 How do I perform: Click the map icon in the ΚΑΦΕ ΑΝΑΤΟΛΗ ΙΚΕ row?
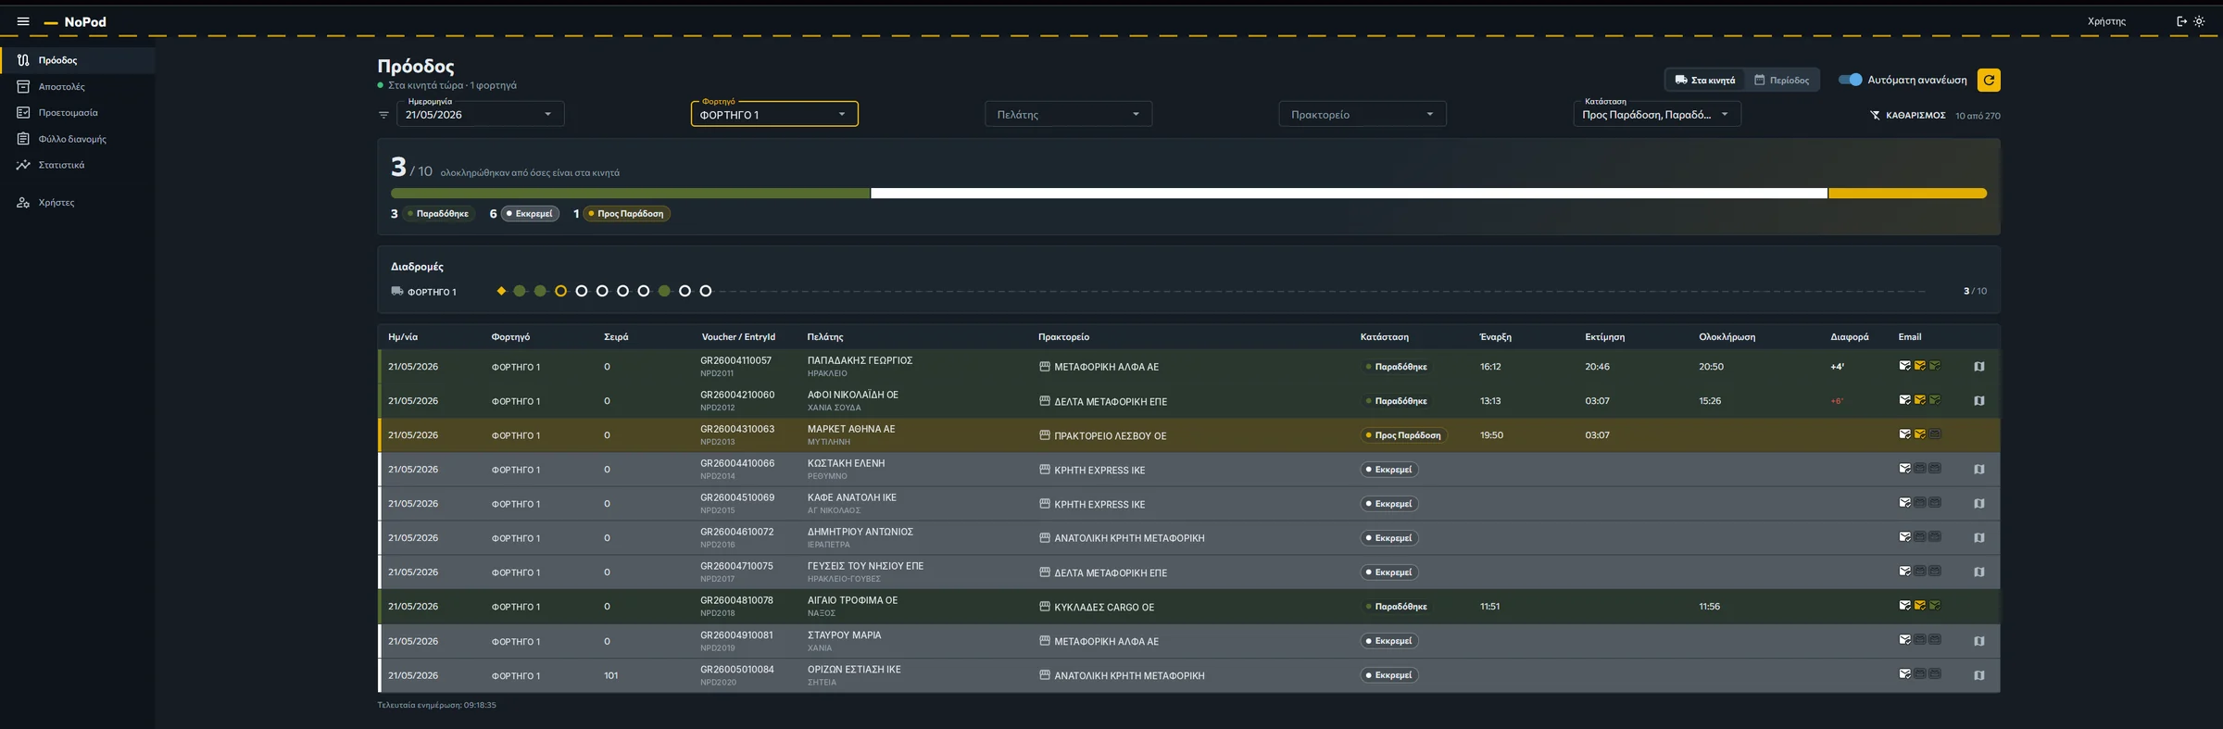coord(1979,504)
